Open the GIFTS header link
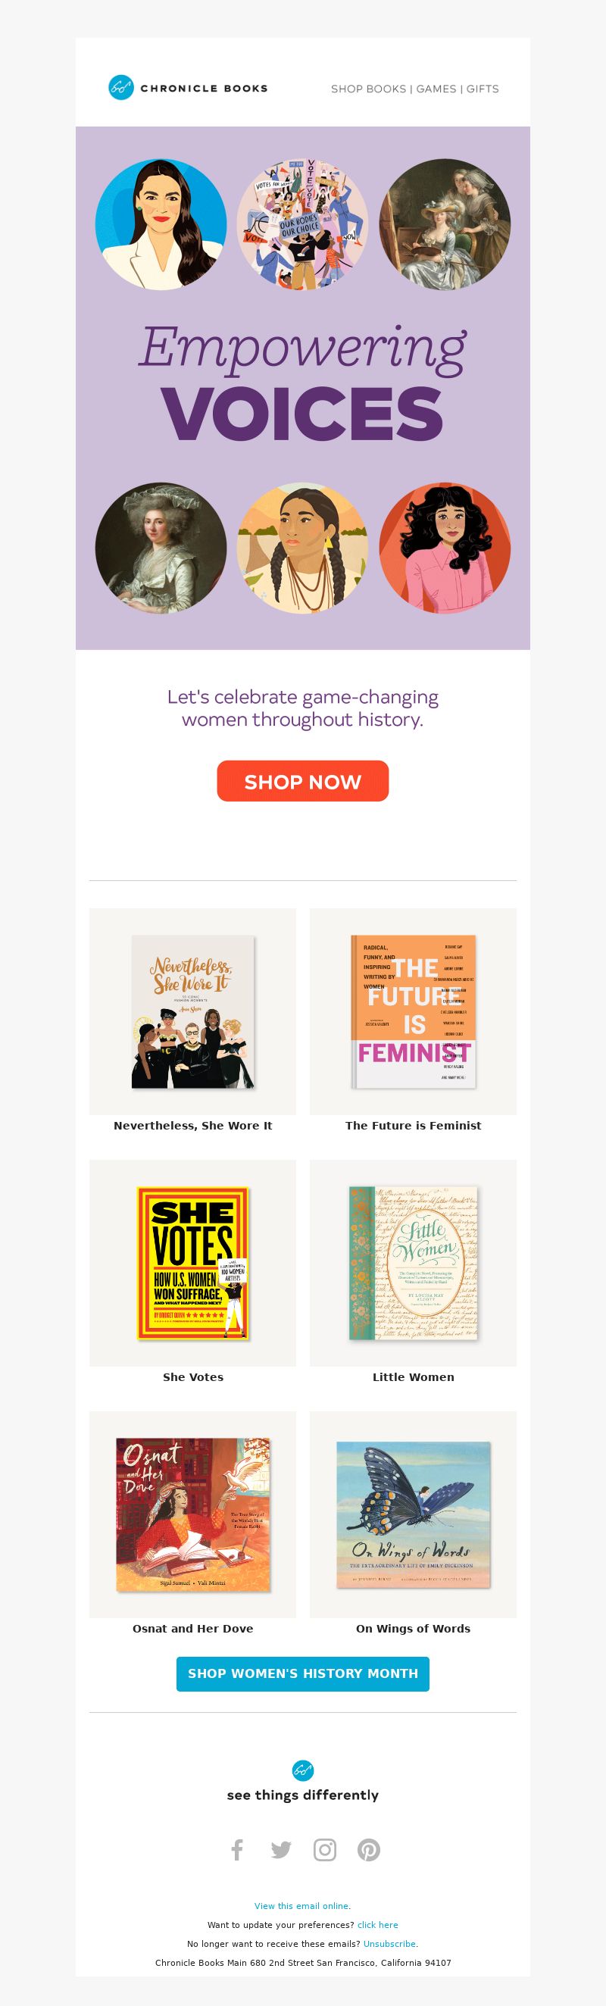606x2006 pixels. coord(483,89)
